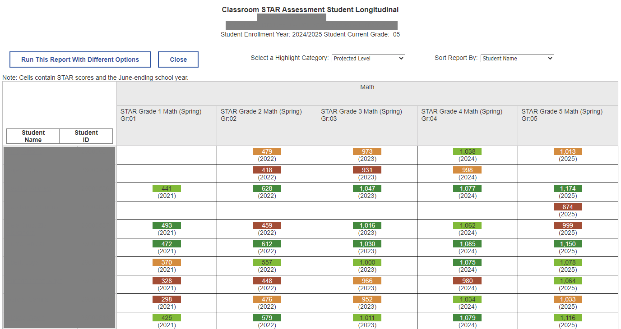Select the 1,030 score
Screen dimensions: 621x329
pos(367,244)
